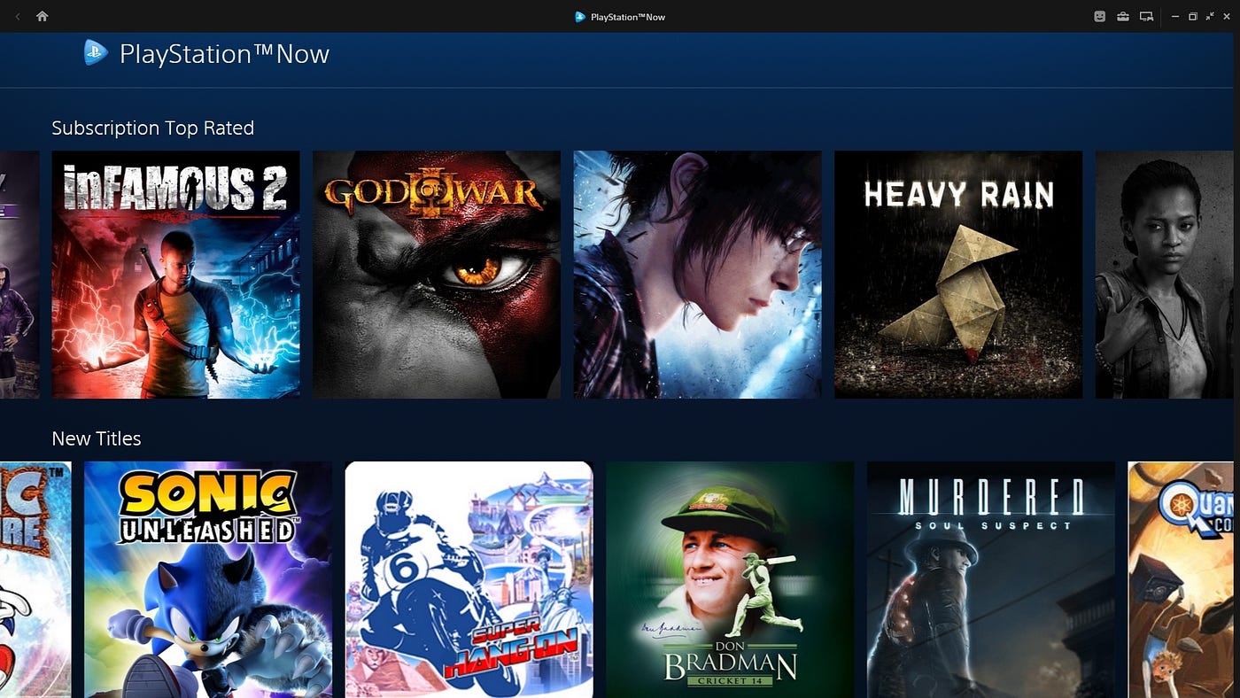Select the God of War III tile
The image size is (1240, 698).
point(437,275)
